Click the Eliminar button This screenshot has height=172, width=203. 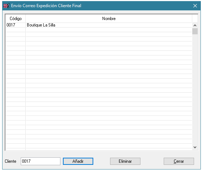tap(125, 161)
